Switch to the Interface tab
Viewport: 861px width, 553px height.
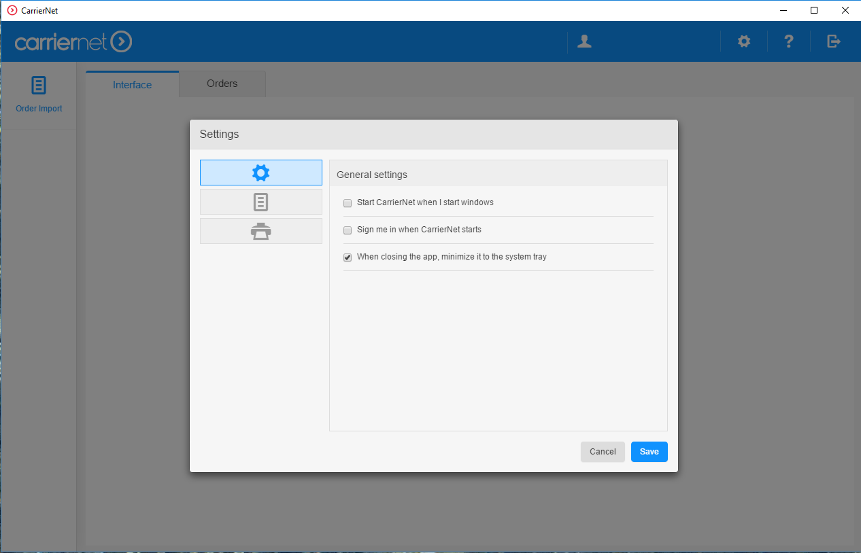coord(133,84)
